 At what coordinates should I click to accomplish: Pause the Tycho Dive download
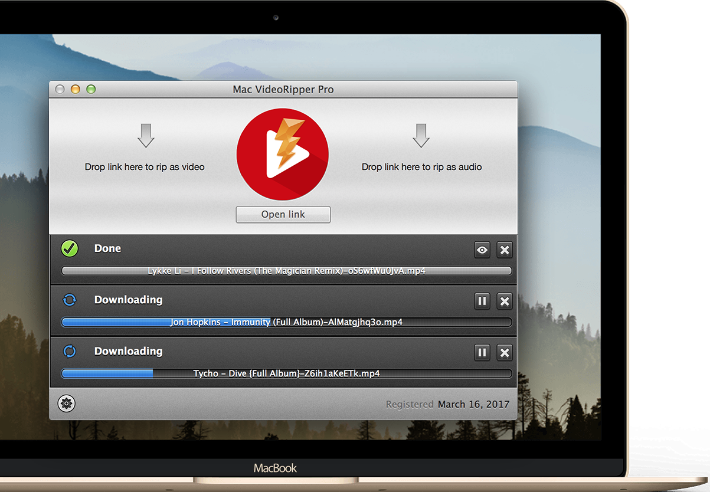(482, 353)
